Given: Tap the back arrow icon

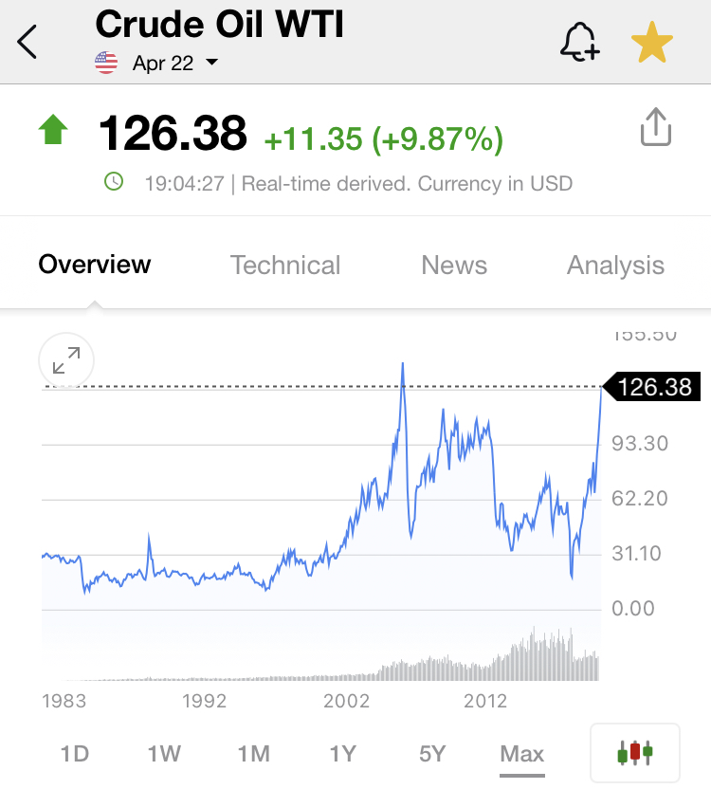Looking at the screenshot, I should pyautogui.click(x=28, y=43).
